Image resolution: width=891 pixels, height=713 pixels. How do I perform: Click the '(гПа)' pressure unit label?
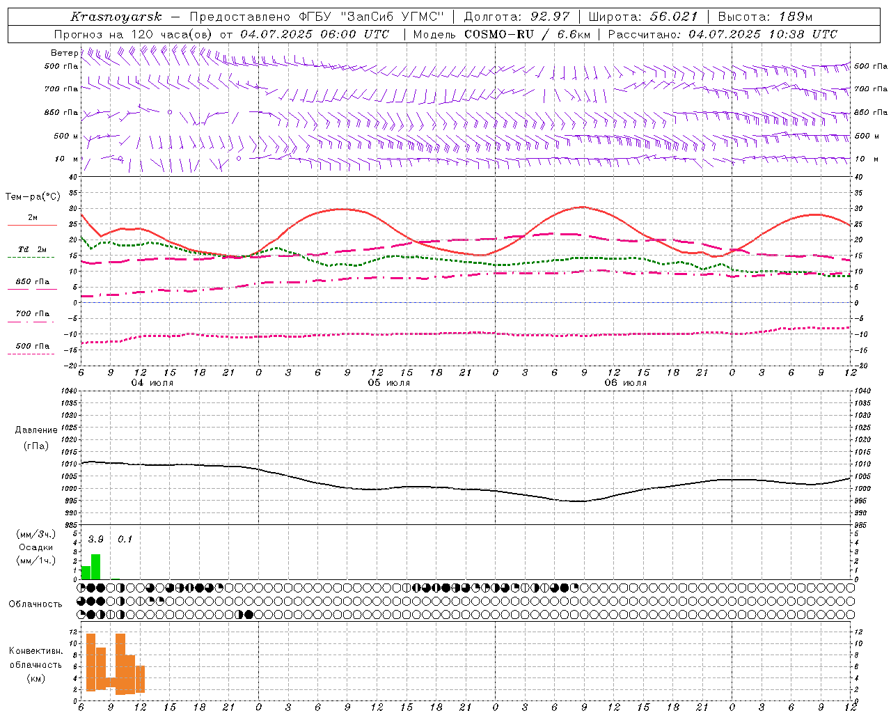[x=36, y=446]
